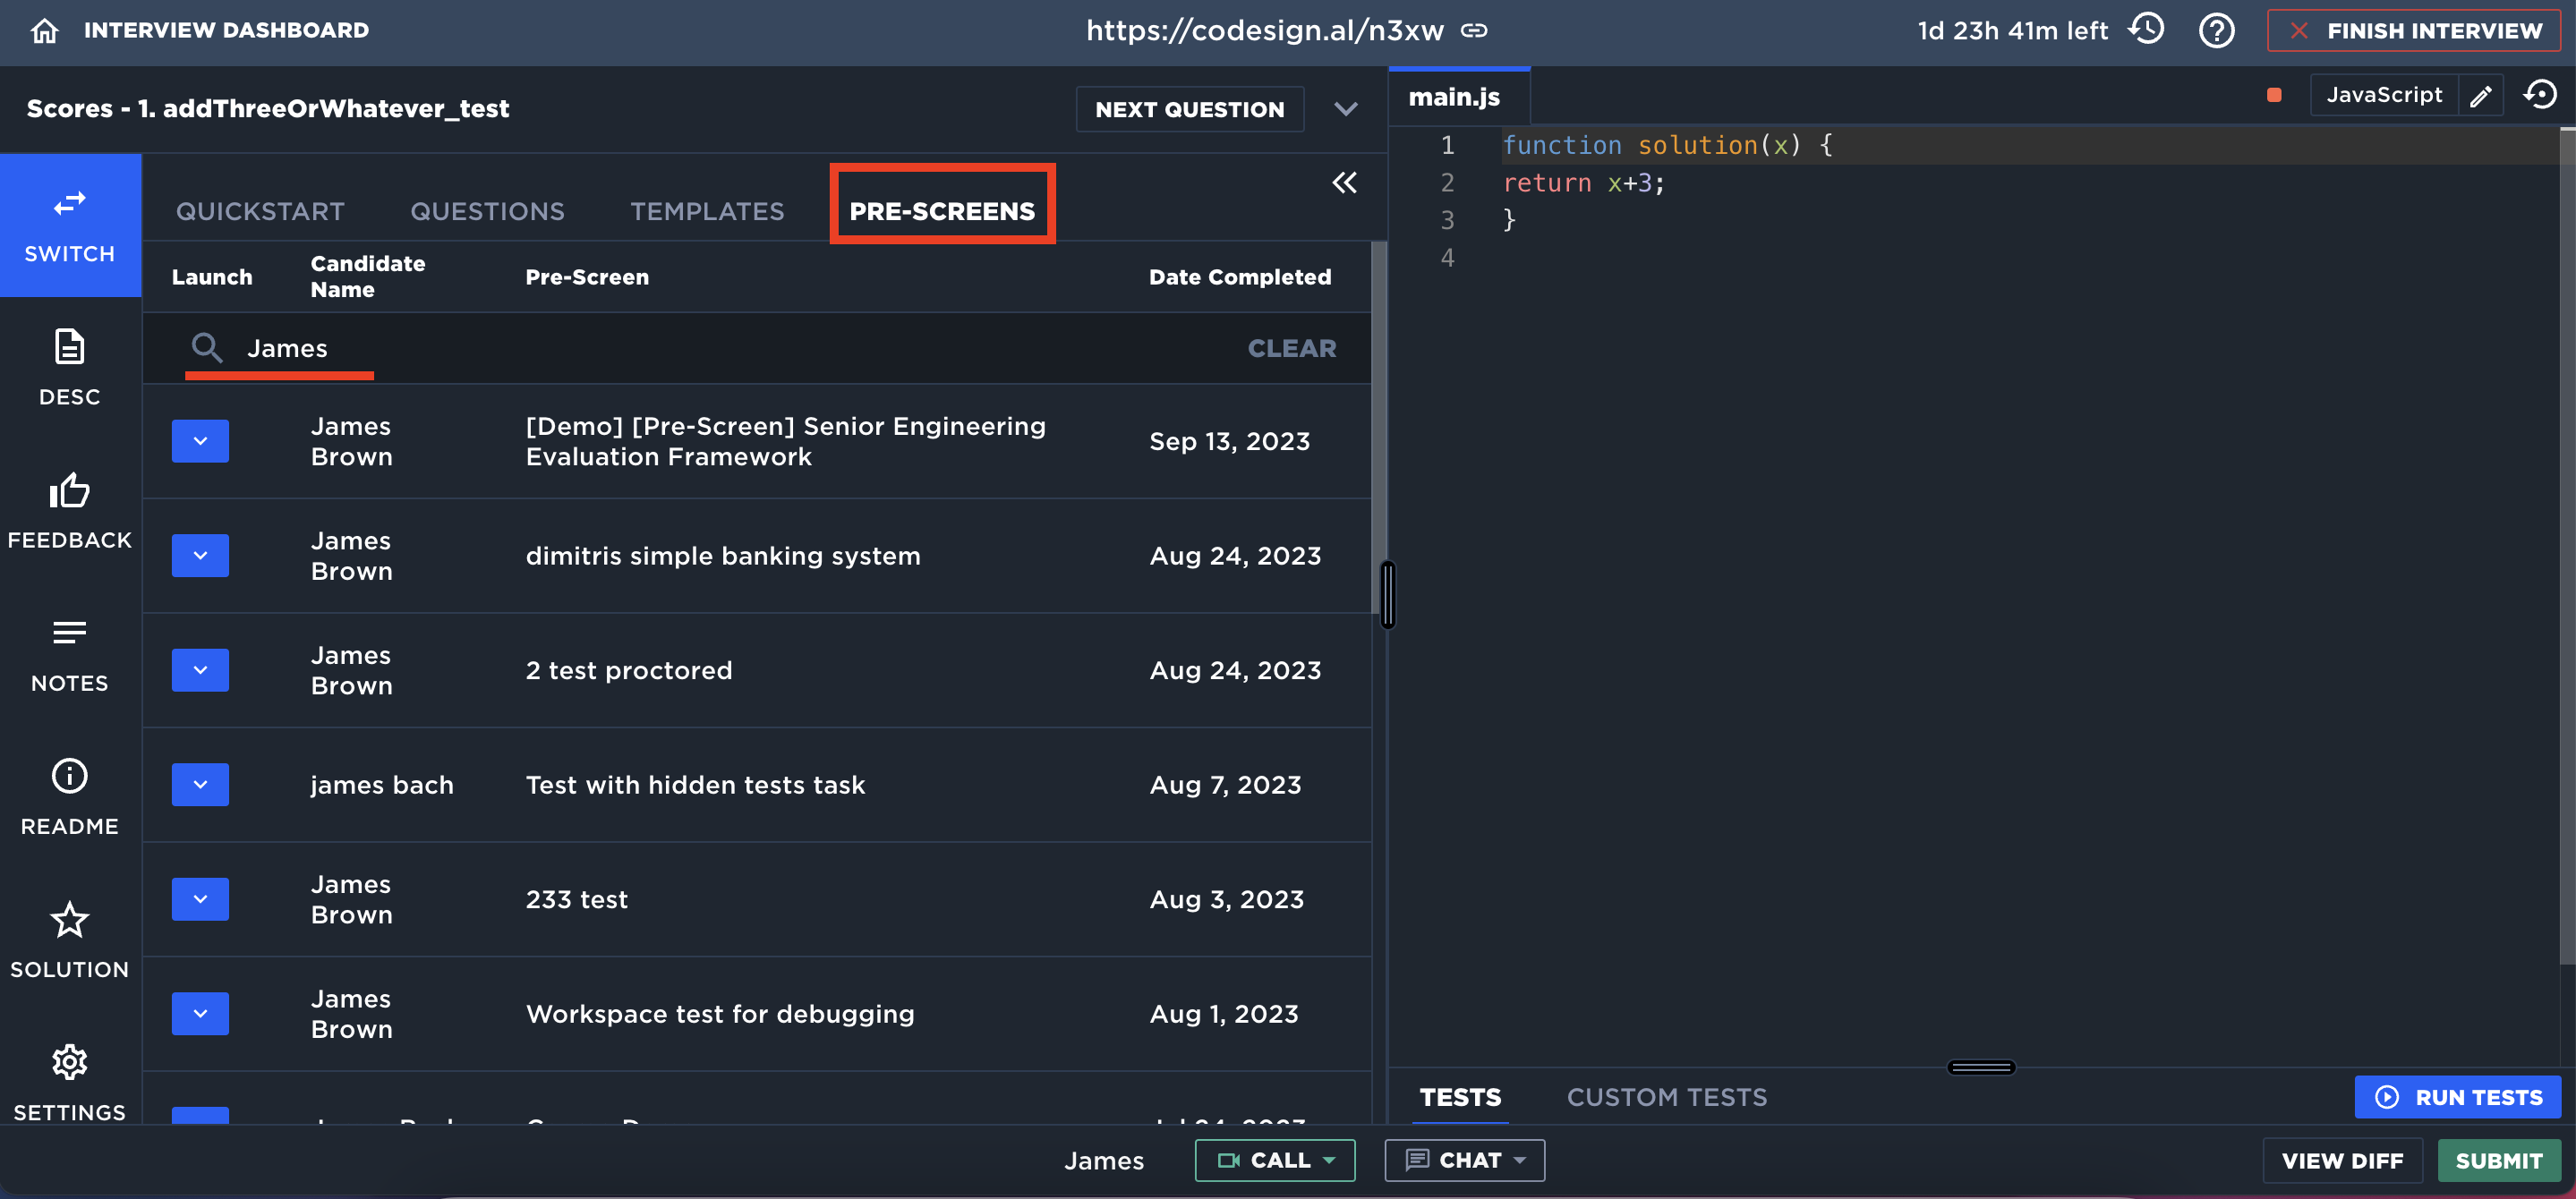Switch to the Custom Tests tab

(1666, 1097)
